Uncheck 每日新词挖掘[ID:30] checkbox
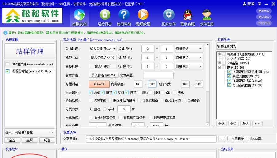This screenshot has height=158, width=277. [x=229, y=85]
